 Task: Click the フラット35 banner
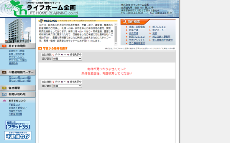tap(18, 125)
